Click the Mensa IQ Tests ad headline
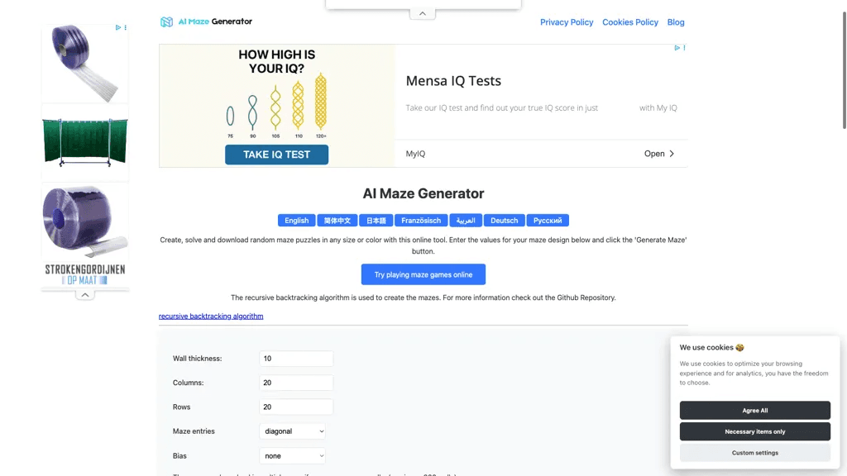The width and height of the screenshot is (847, 476). tap(453, 81)
